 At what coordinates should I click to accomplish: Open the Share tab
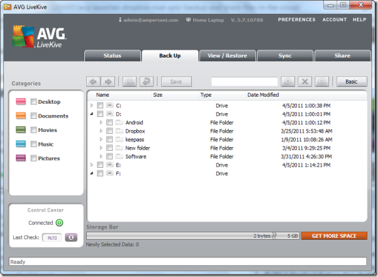(x=342, y=56)
